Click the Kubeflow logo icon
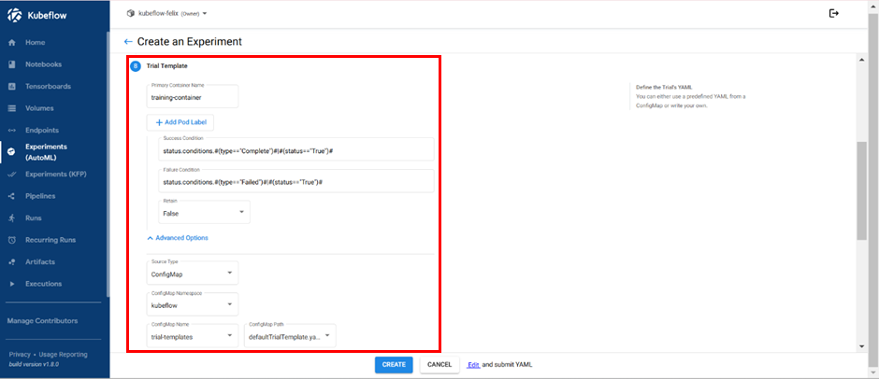Screen dimensions: 879x379 pyautogui.click(x=14, y=16)
